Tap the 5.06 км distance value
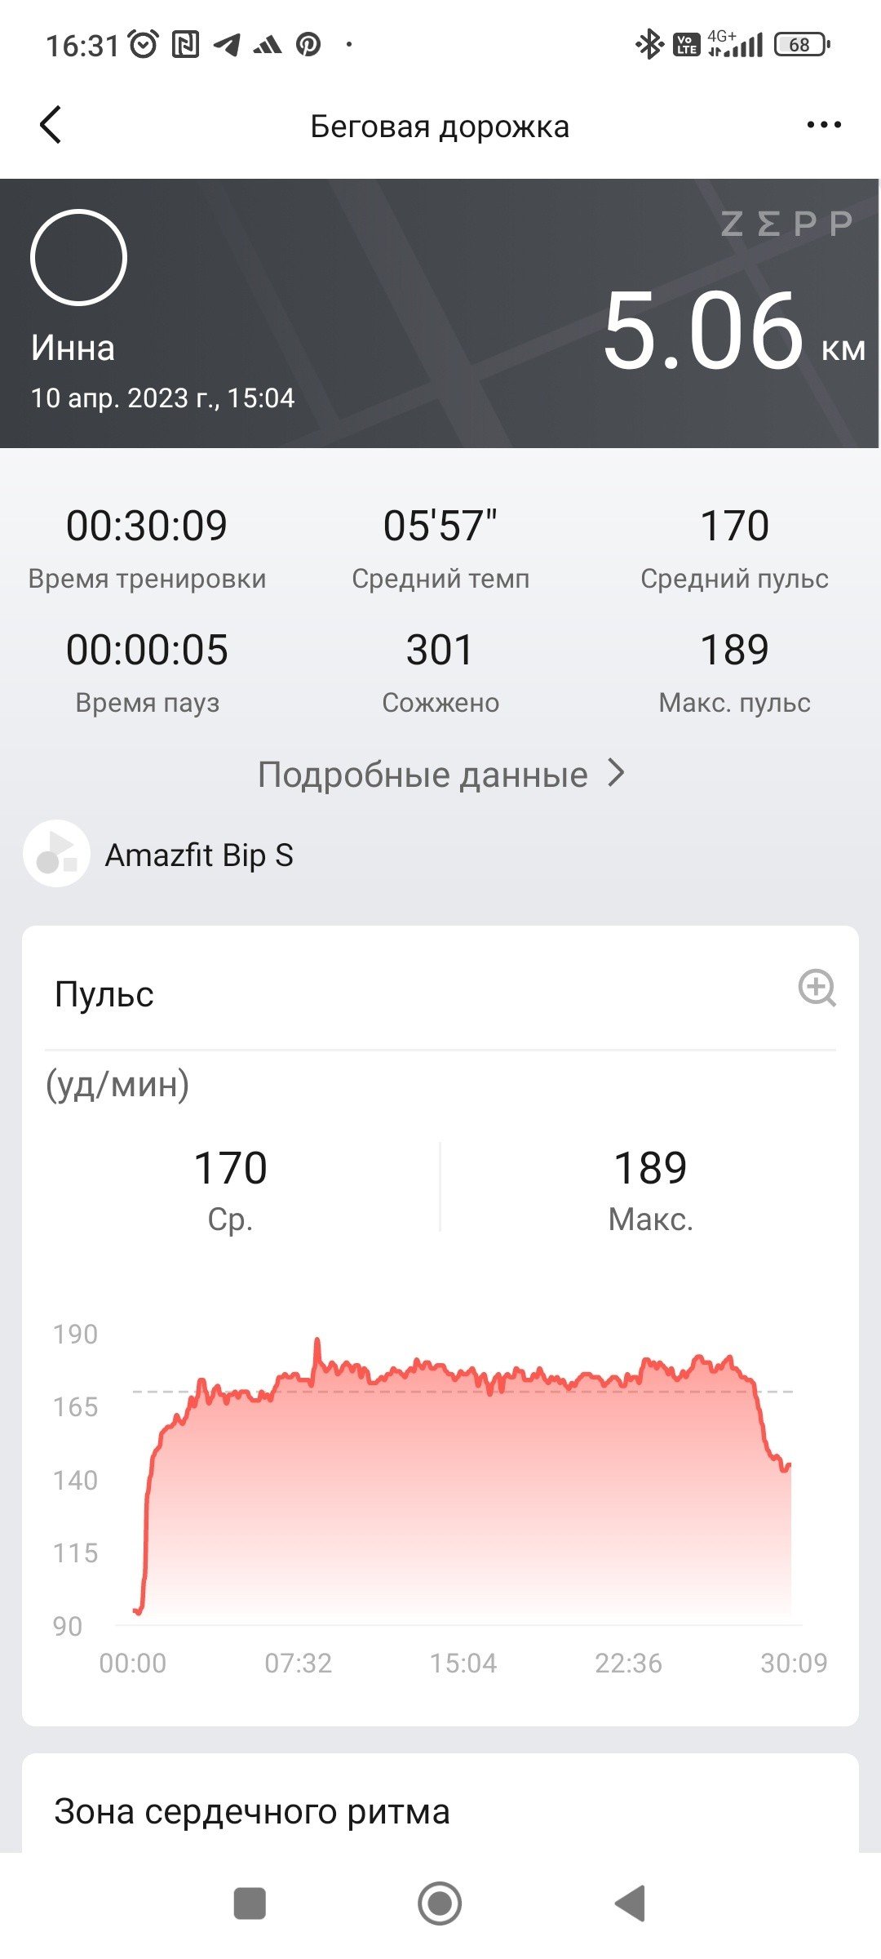The width and height of the screenshot is (881, 1959). (x=733, y=331)
